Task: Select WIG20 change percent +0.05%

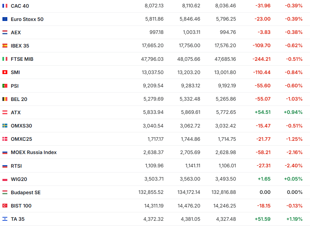Action: point(293,179)
